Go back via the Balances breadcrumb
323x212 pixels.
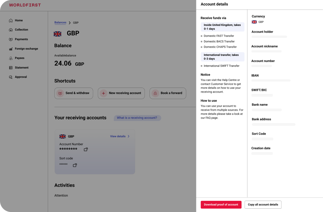pos(60,23)
